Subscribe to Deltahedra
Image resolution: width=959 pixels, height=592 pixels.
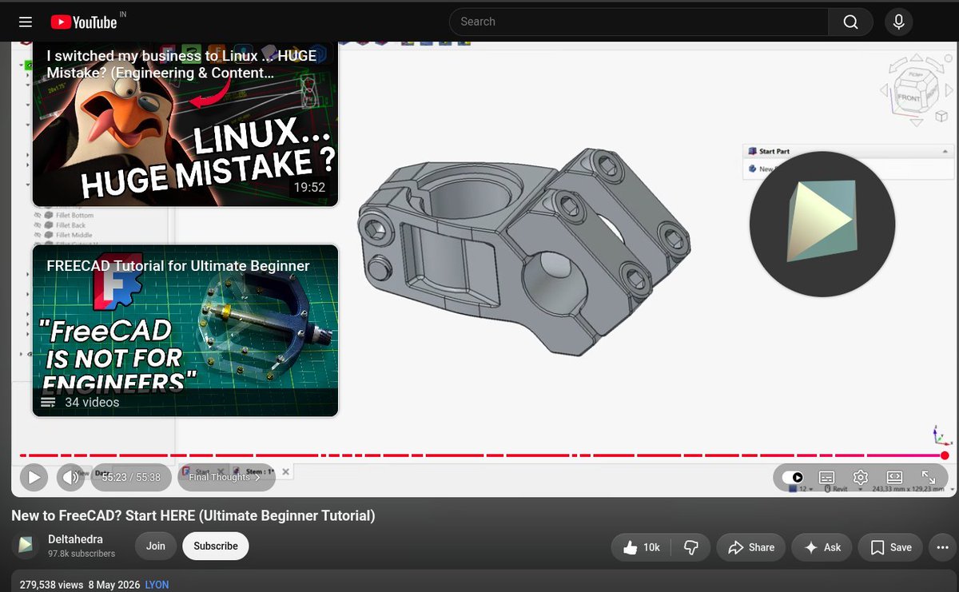coord(216,546)
